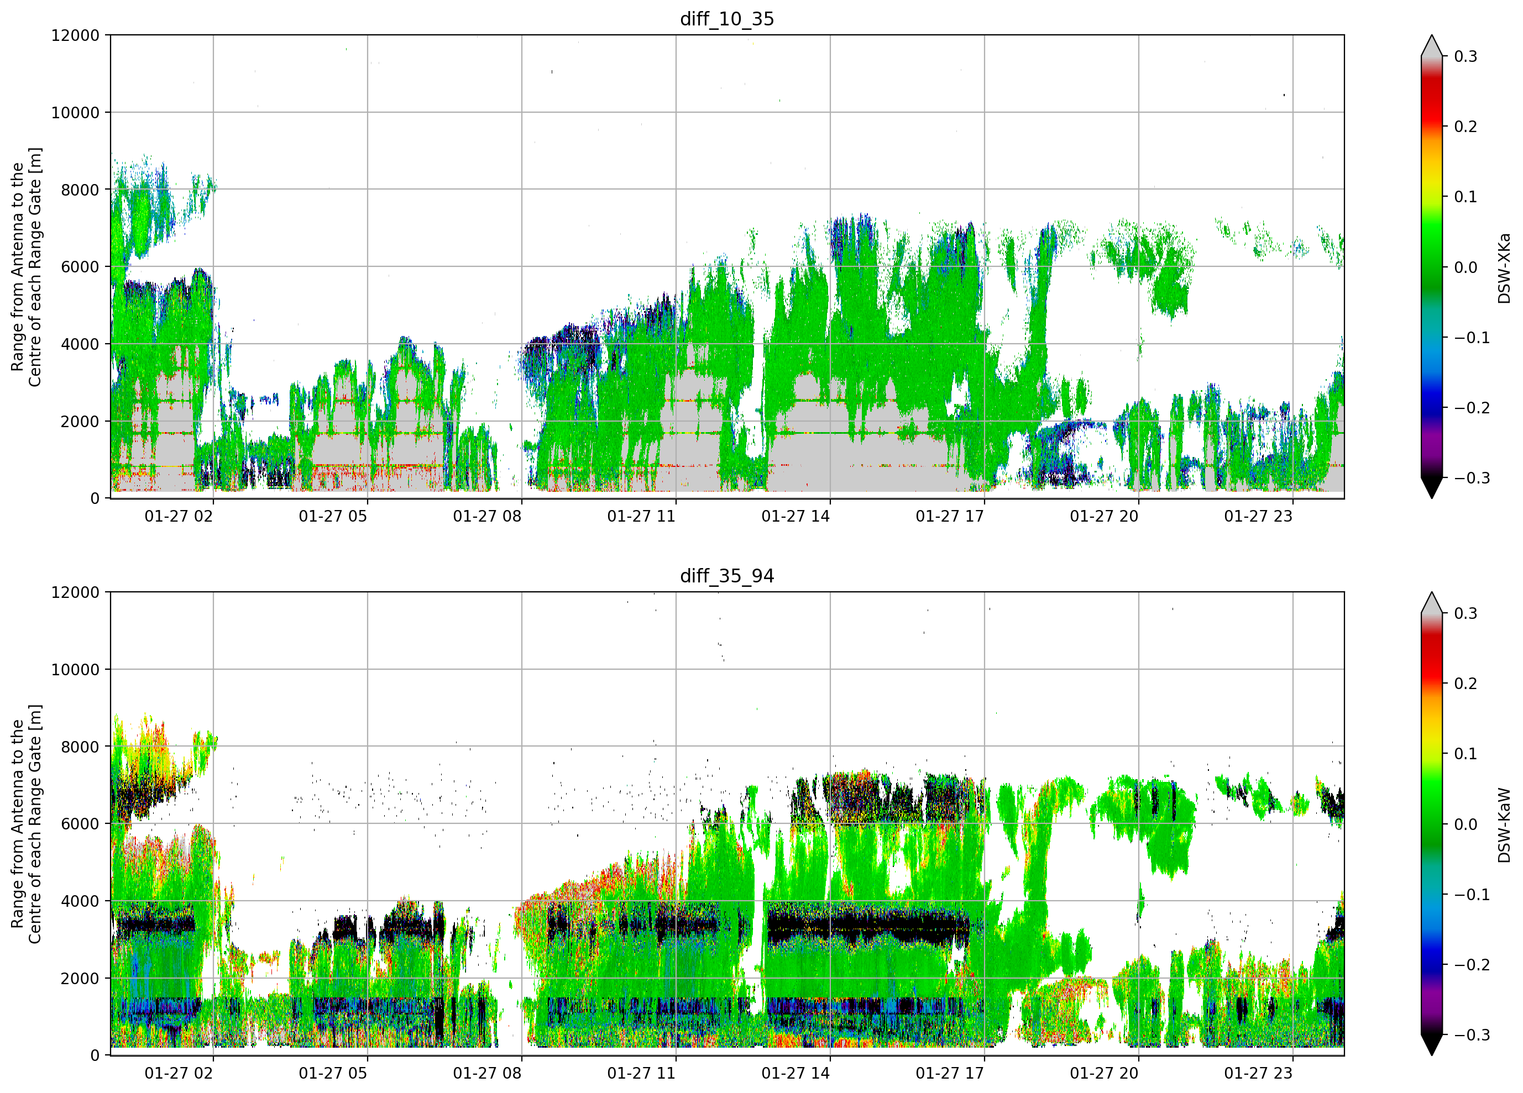The width and height of the screenshot is (1523, 1093).
Task: Click "01-27 08" tick under diff_10_35 plot
Action: (487, 516)
